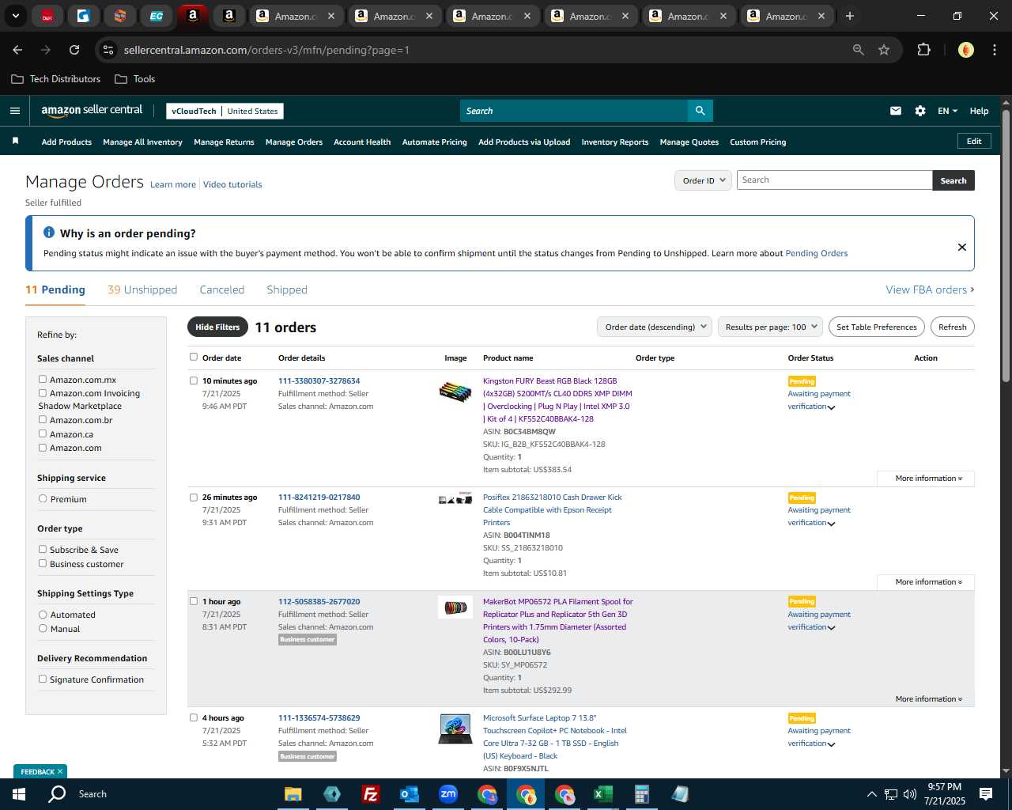Image resolution: width=1012 pixels, height=810 pixels.
Task: Open Calculator from the taskbar
Action: tap(641, 794)
